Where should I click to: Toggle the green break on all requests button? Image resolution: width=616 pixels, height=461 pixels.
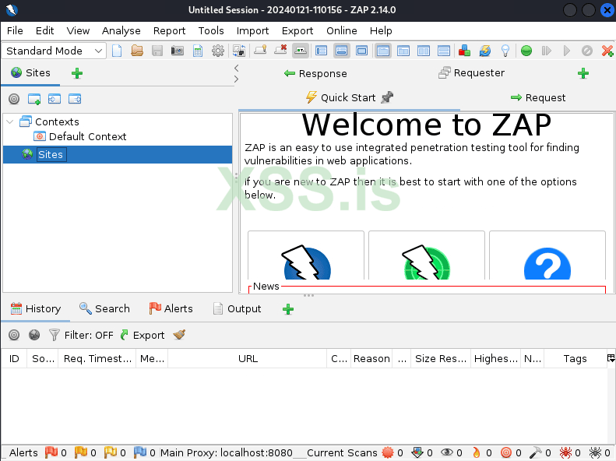pyautogui.click(x=526, y=51)
